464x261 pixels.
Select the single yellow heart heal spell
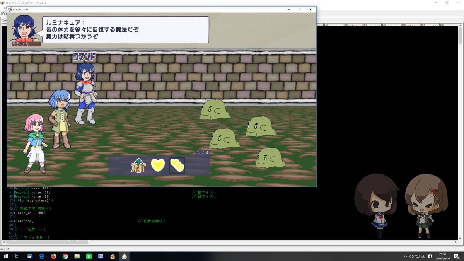pyautogui.click(x=158, y=165)
